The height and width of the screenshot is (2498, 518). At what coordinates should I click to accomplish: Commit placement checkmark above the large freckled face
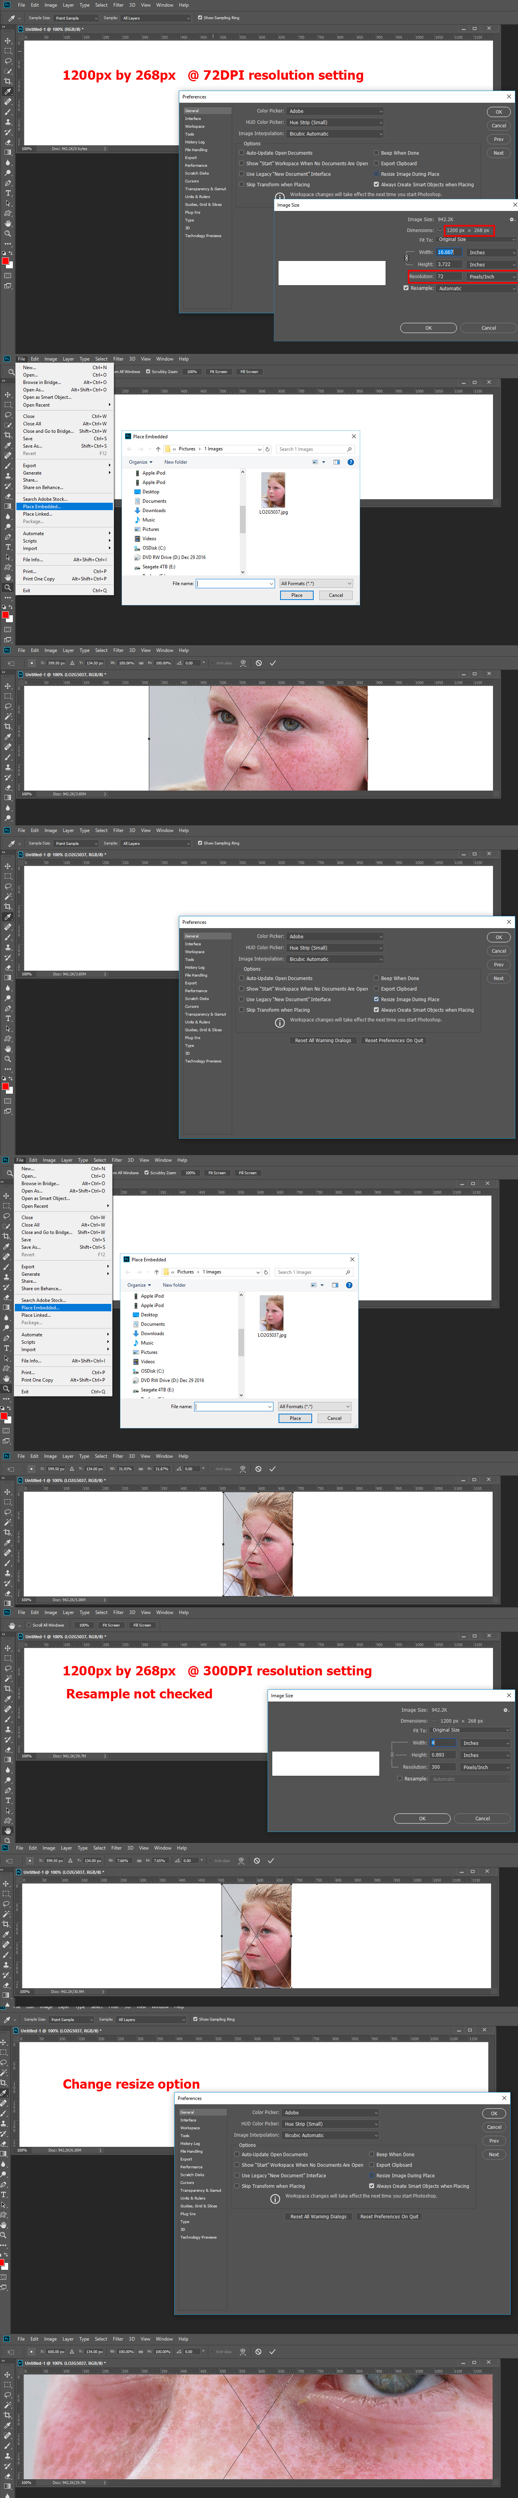click(x=273, y=662)
